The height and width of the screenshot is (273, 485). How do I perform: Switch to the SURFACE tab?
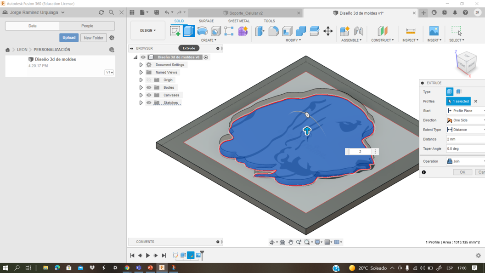pyautogui.click(x=206, y=21)
